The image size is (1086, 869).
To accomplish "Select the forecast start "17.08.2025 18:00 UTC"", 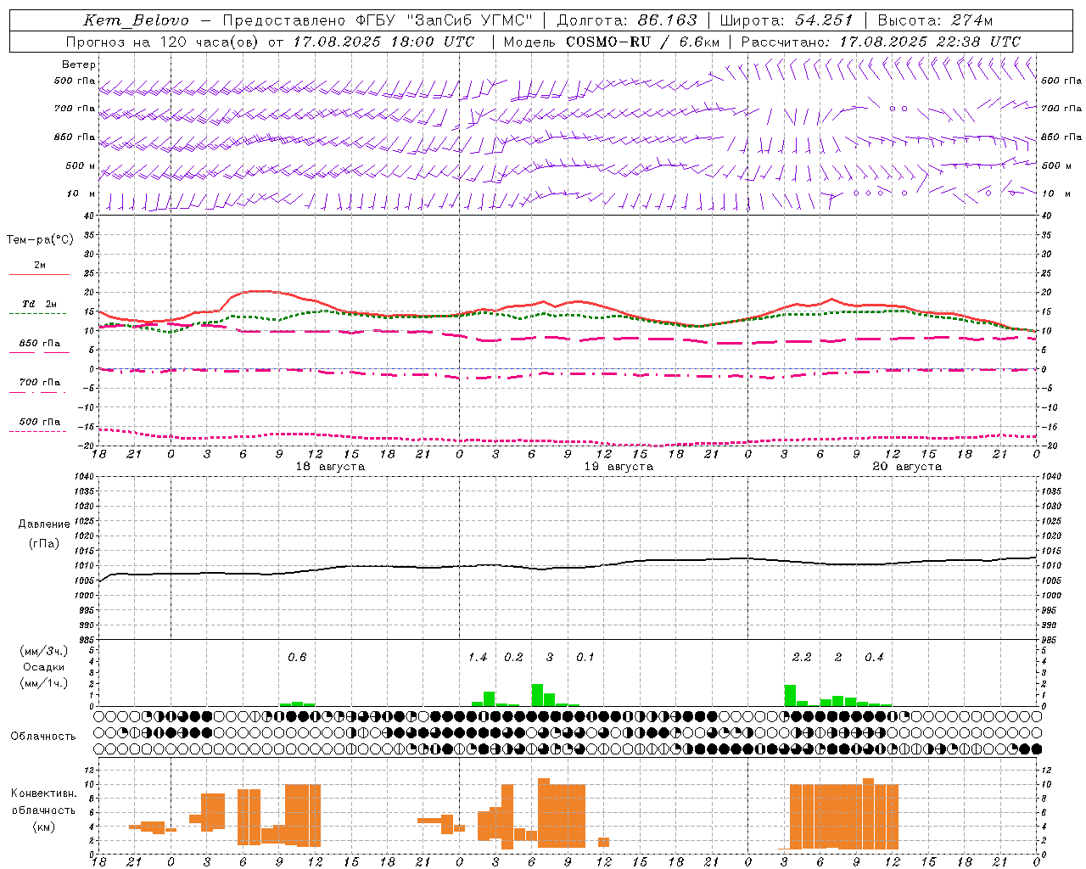I will tap(383, 42).
